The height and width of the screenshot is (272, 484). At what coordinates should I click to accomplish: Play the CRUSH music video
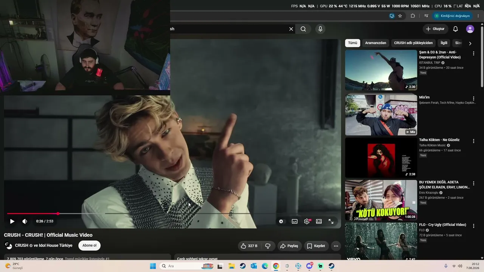click(12, 221)
